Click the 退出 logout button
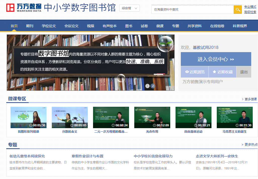The image size is (258, 179). click(x=244, y=72)
